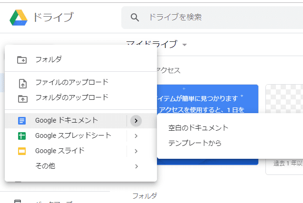Click the yellow Google Slides icon
This screenshot has height=203, width=303.
[22, 151]
